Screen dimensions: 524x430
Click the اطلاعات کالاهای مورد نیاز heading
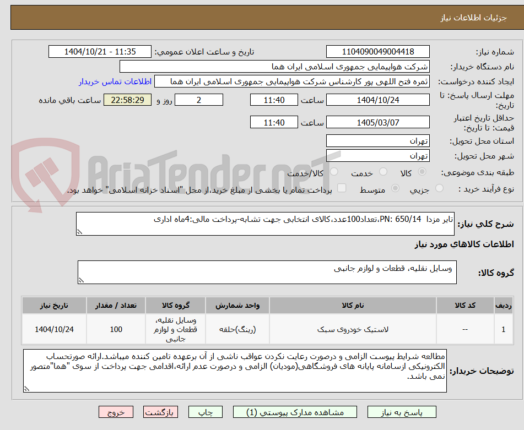pos(464,244)
